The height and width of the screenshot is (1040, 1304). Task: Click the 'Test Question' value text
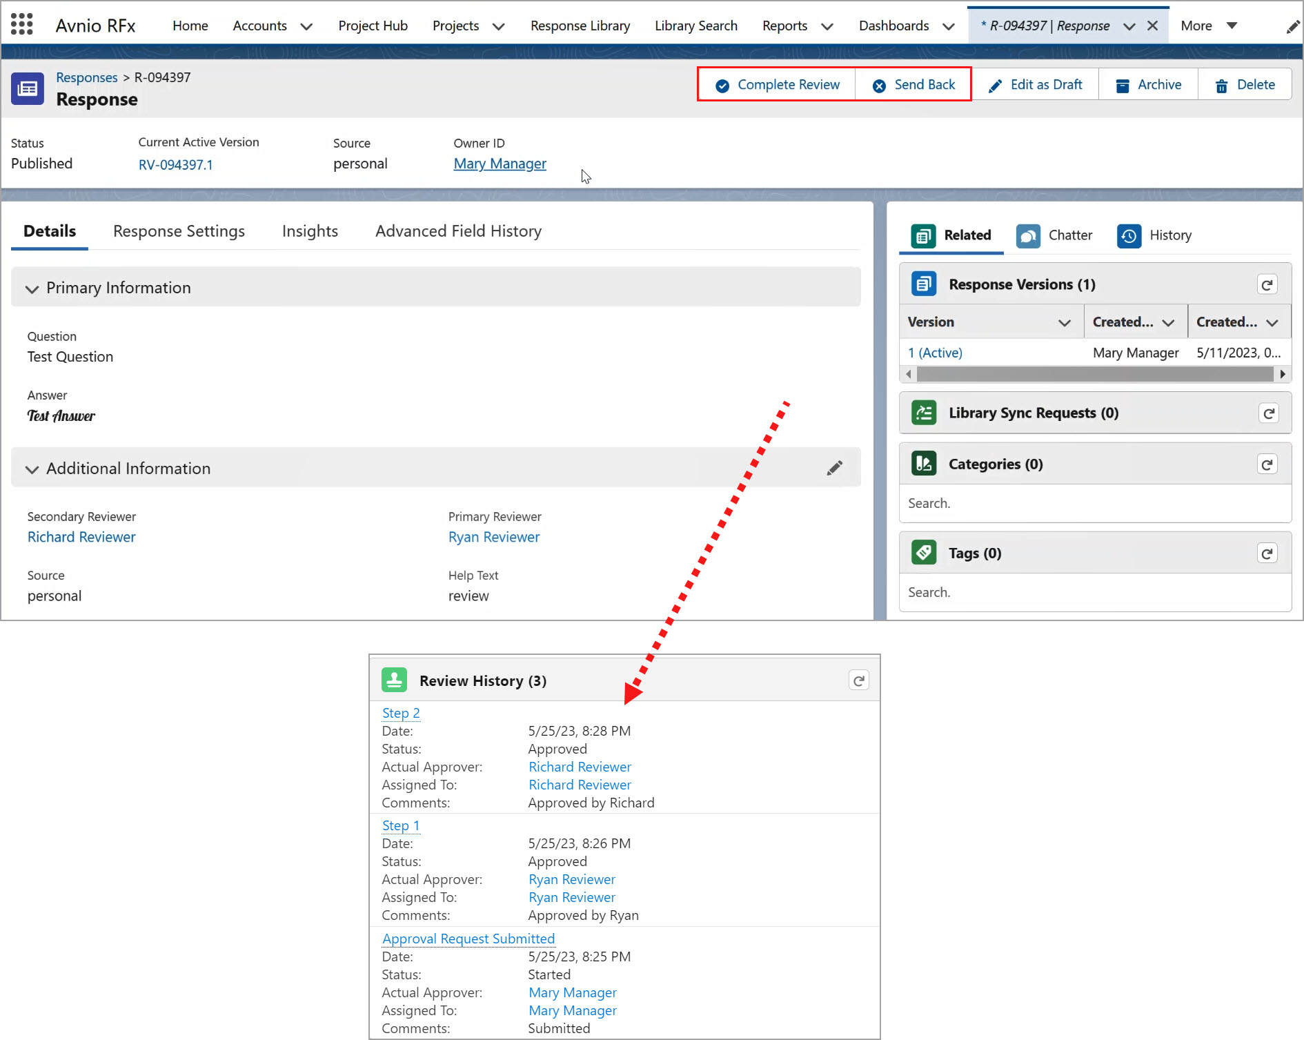(70, 357)
